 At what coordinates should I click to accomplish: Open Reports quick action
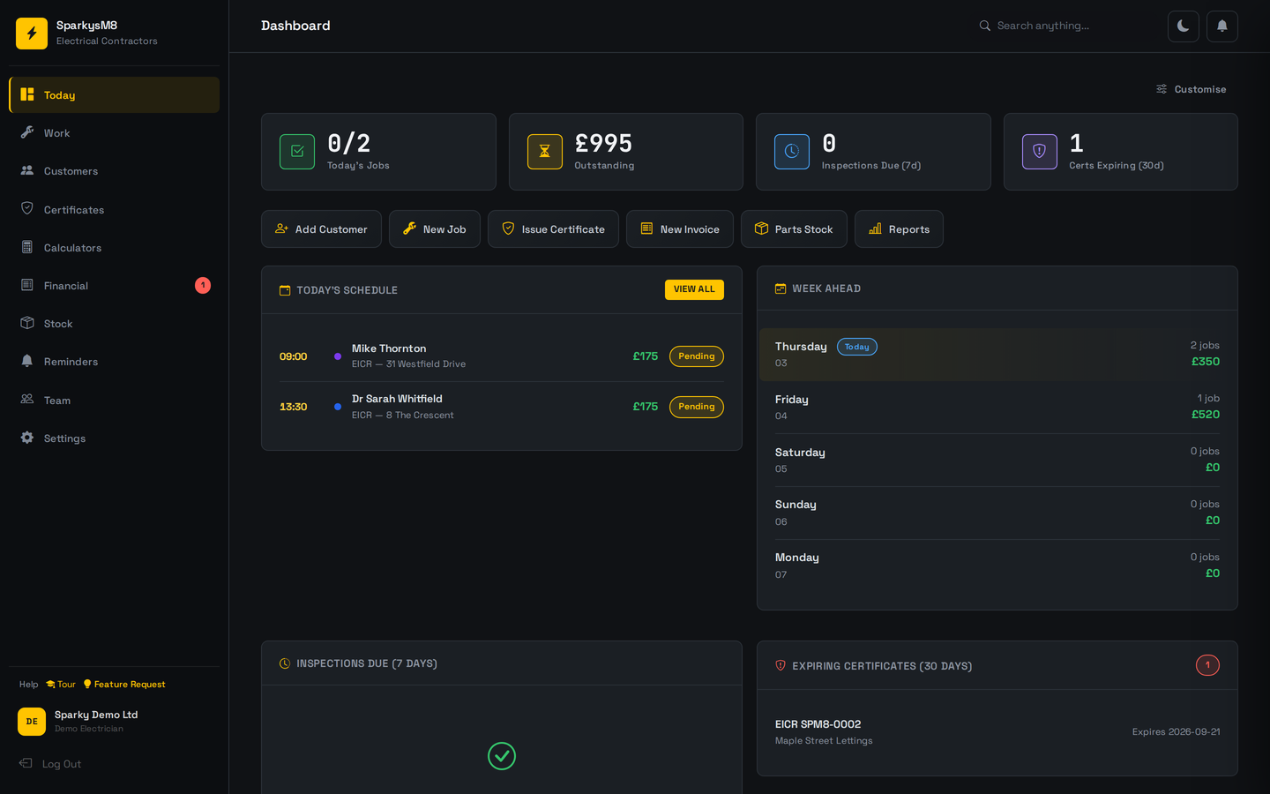(x=899, y=229)
